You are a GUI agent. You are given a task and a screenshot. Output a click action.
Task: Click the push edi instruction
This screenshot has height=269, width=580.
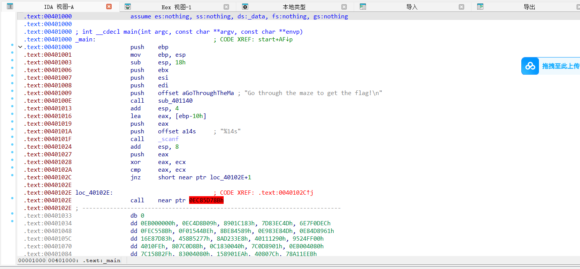tap(149, 85)
